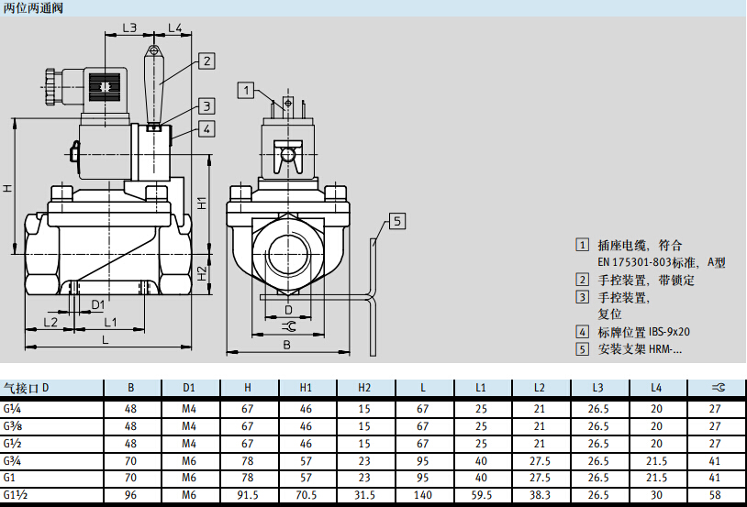The width and height of the screenshot is (747, 507).
Task: Click legend entry 安装支架 HRM-...
Action: click(640, 349)
